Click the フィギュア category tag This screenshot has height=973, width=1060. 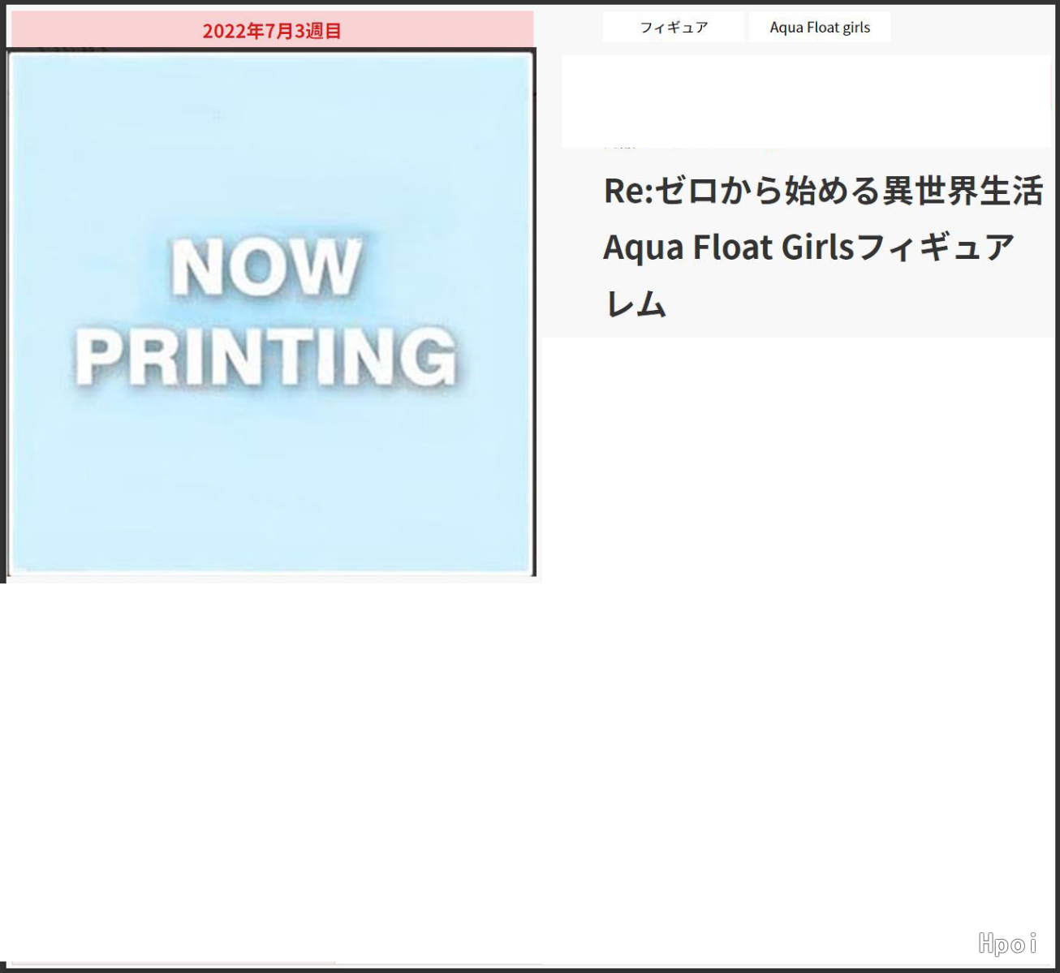(x=673, y=28)
